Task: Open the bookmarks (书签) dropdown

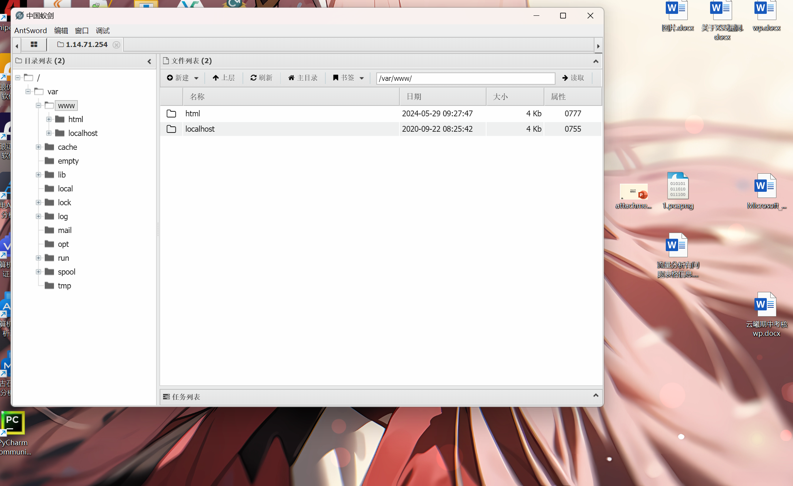Action: point(348,78)
